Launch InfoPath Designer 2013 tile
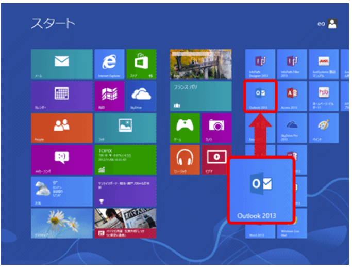This screenshot has width=352, height=267. click(260, 64)
